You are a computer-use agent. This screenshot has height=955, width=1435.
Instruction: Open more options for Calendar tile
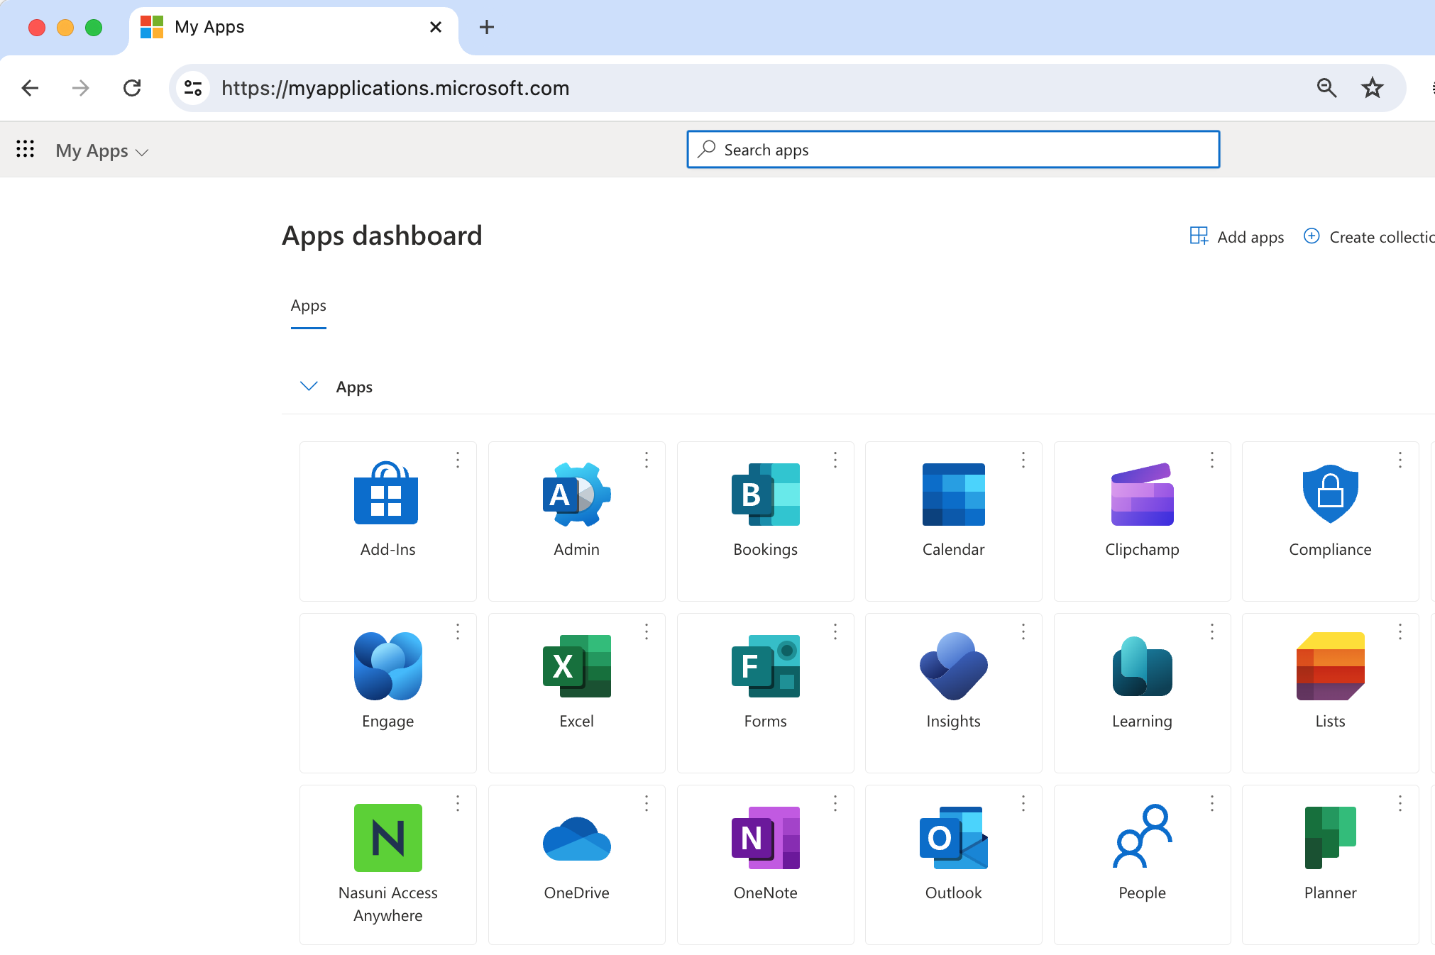point(1023,460)
